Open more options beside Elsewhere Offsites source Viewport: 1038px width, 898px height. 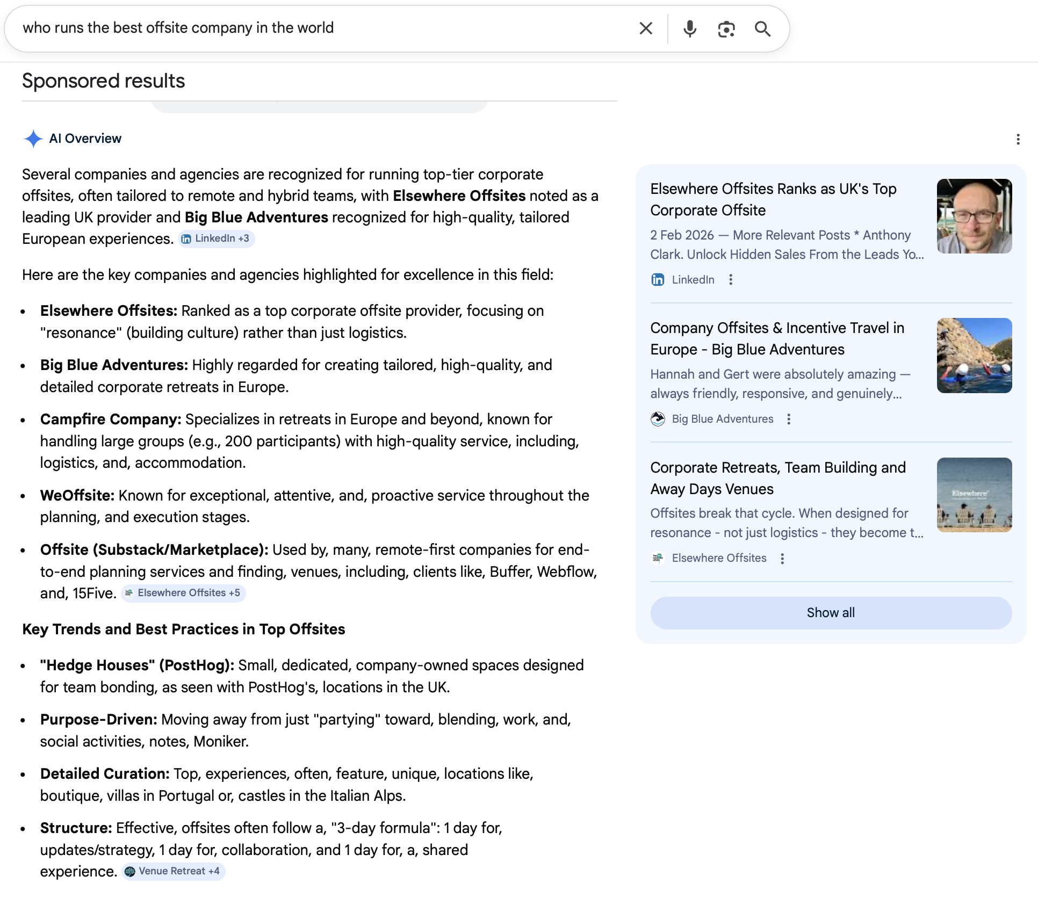click(x=782, y=559)
